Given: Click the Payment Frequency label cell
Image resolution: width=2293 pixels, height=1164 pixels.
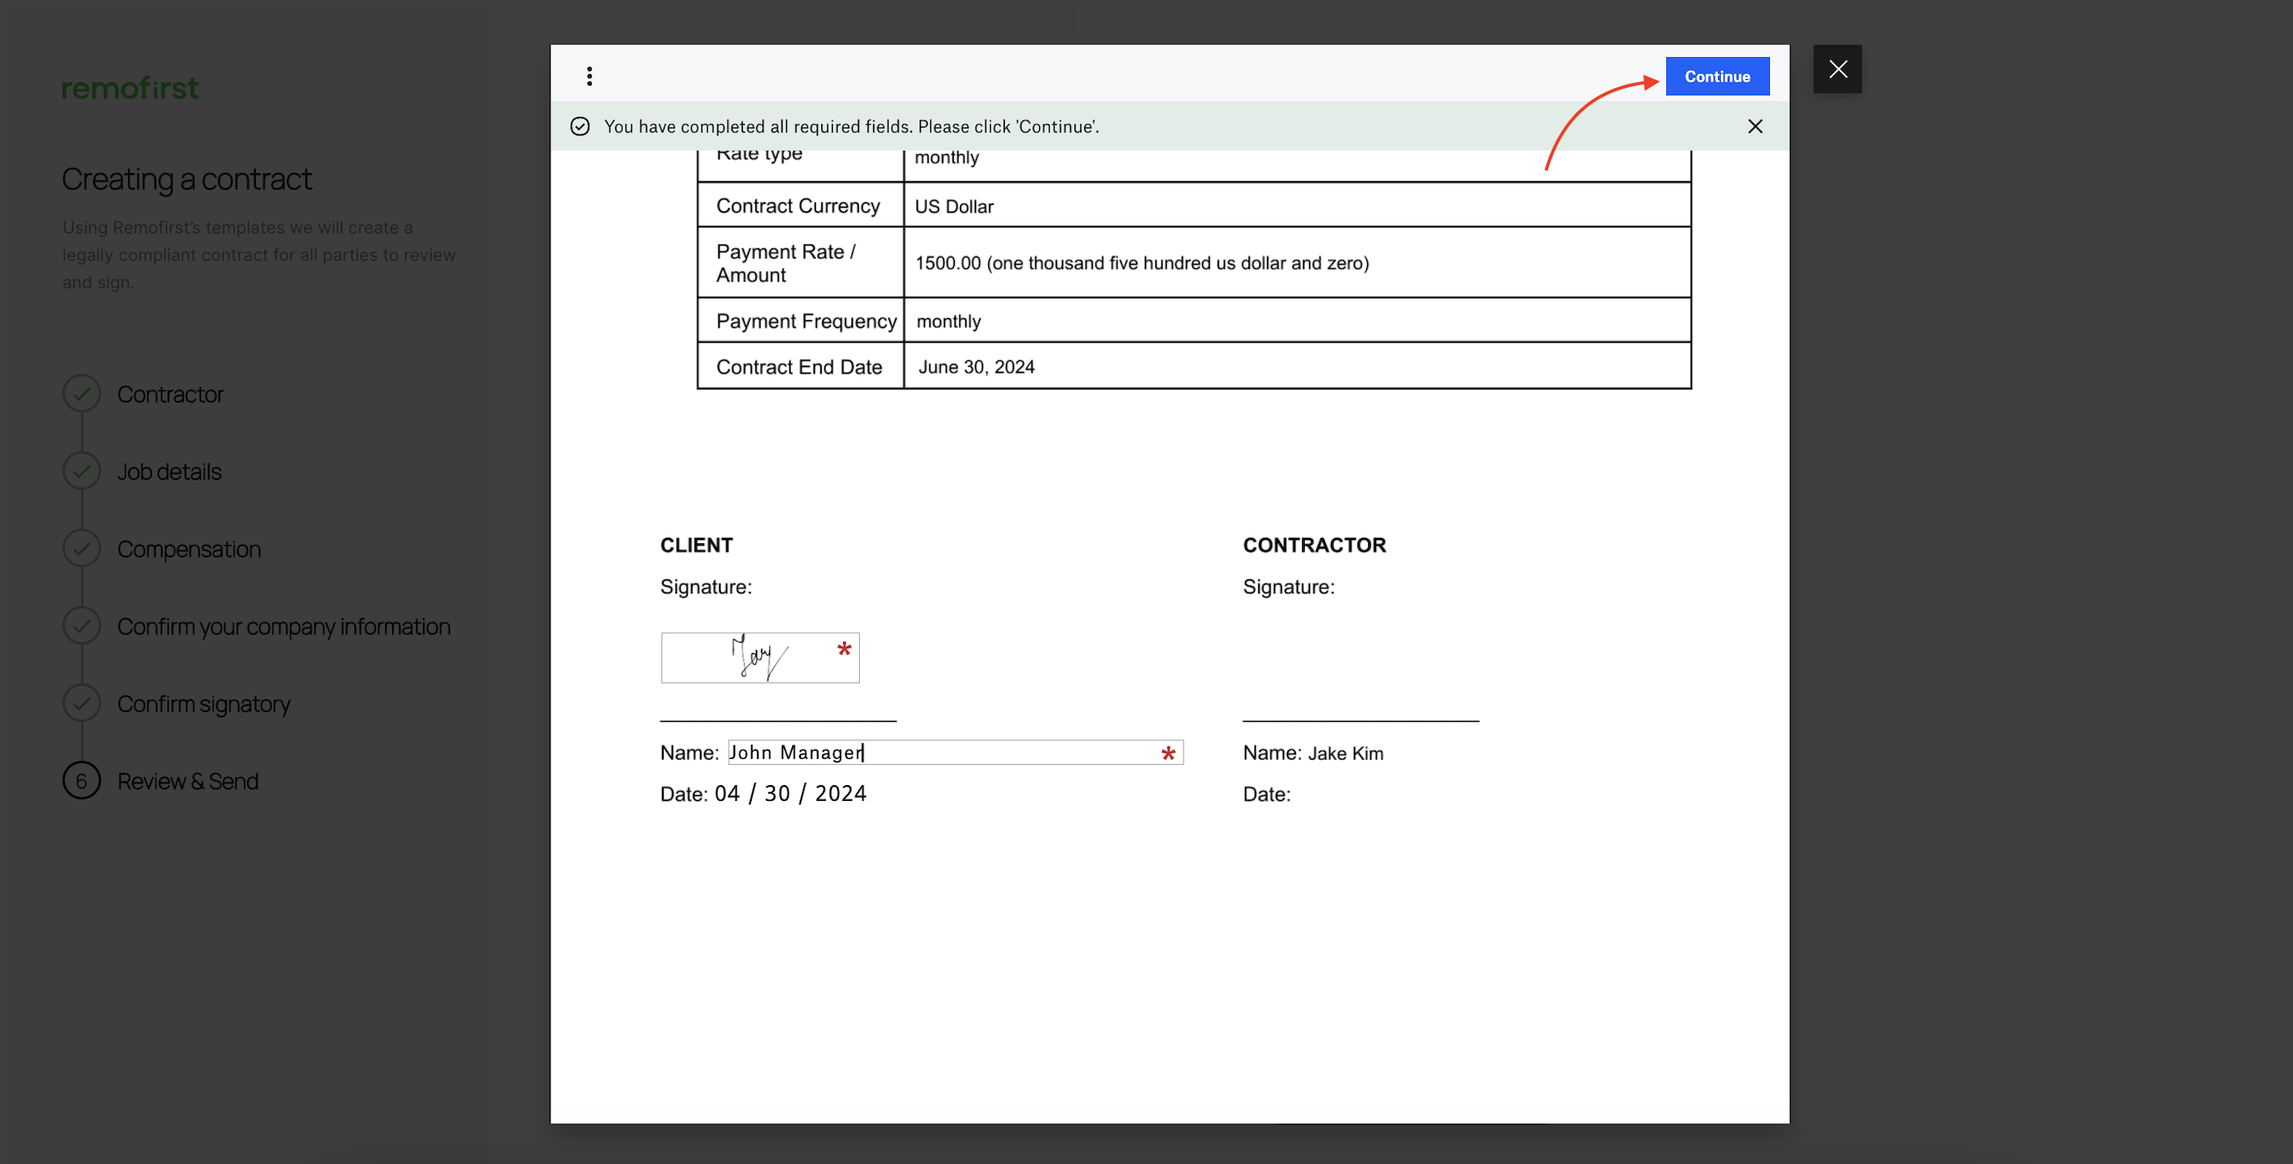Looking at the screenshot, I should point(801,320).
